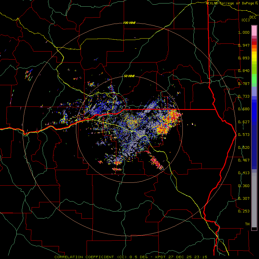Click the [CC] legend unit label
Image resolution: width=259 pixels, height=259 pixels.
click(246, 20)
